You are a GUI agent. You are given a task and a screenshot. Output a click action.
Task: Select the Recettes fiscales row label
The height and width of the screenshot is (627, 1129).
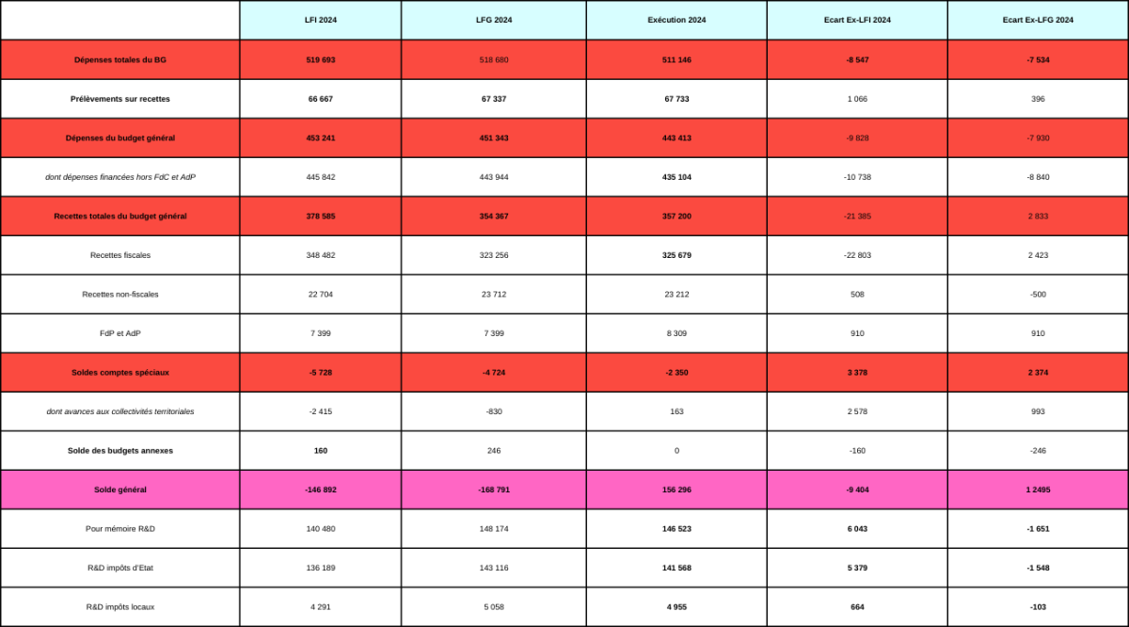120,255
